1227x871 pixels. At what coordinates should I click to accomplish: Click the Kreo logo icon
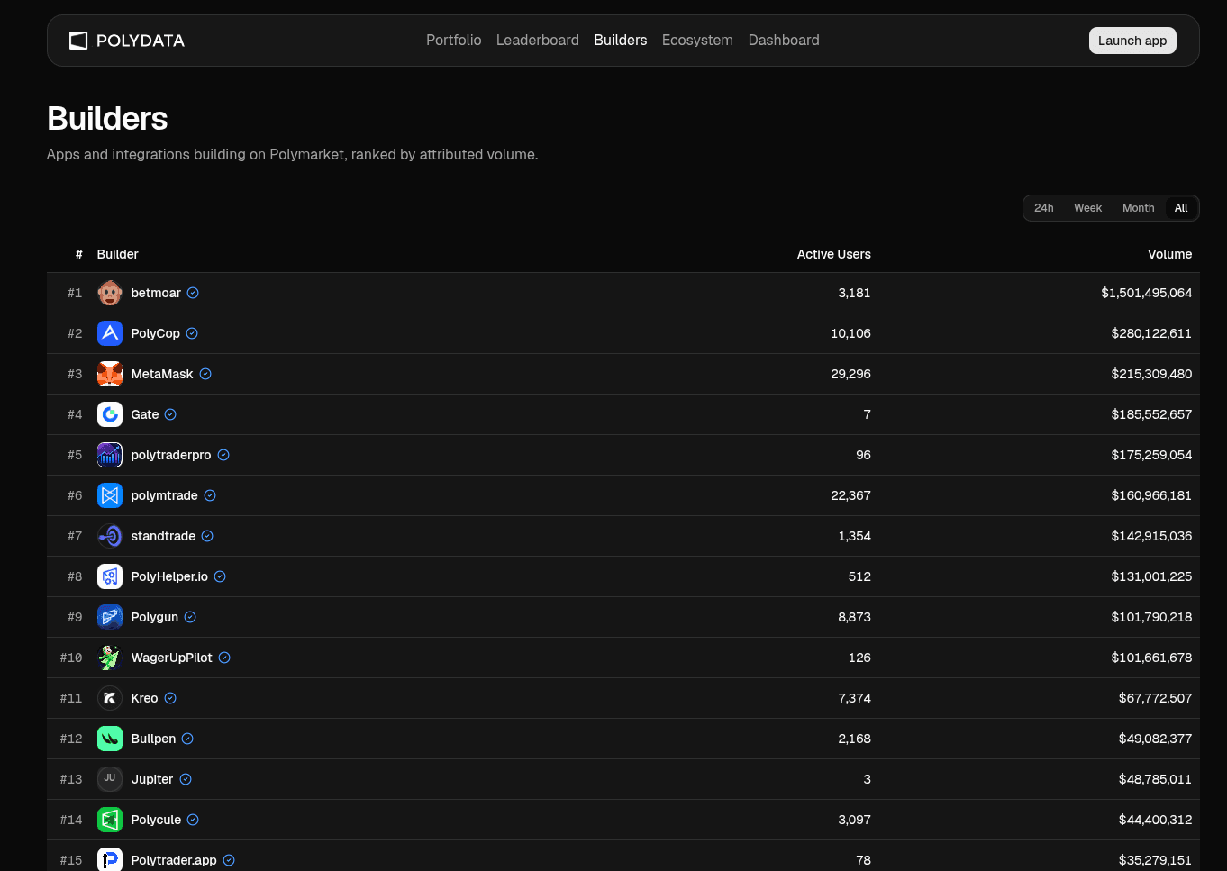(x=110, y=698)
